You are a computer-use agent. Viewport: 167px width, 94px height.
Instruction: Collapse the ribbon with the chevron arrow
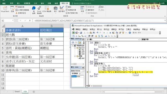coord(165,16)
